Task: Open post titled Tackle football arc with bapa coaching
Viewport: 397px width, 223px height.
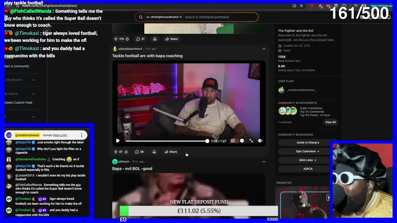Action: coord(147,56)
